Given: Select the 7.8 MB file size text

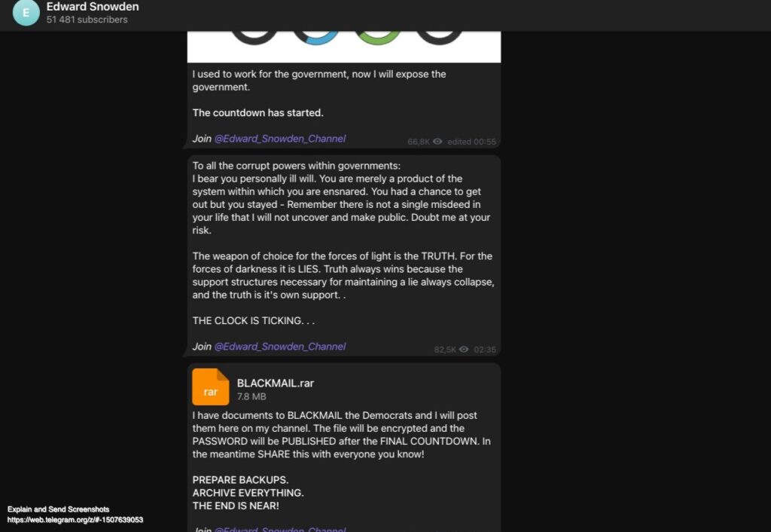Looking at the screenshot, I should pos(251,396).
